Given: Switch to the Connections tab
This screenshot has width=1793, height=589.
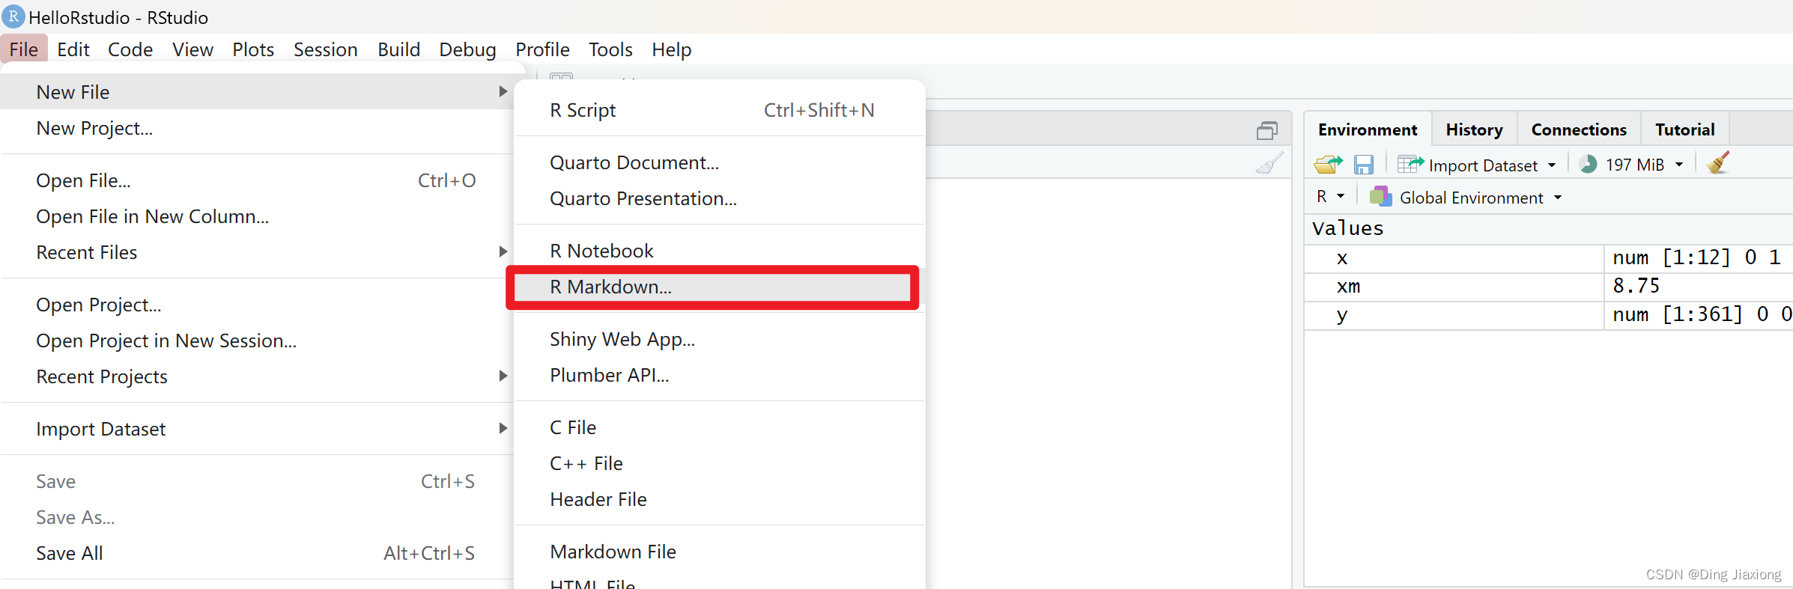Looking at the screenshot, I should pos(1579,129).
